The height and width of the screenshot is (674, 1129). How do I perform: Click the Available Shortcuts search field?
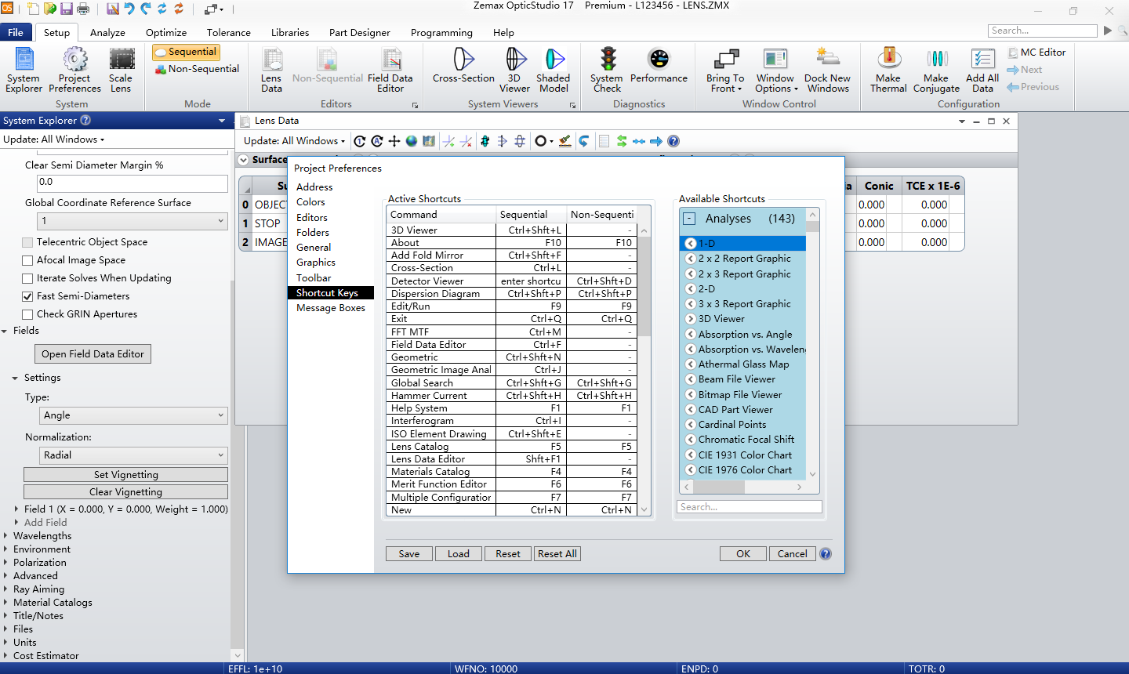tap(749, 507)
